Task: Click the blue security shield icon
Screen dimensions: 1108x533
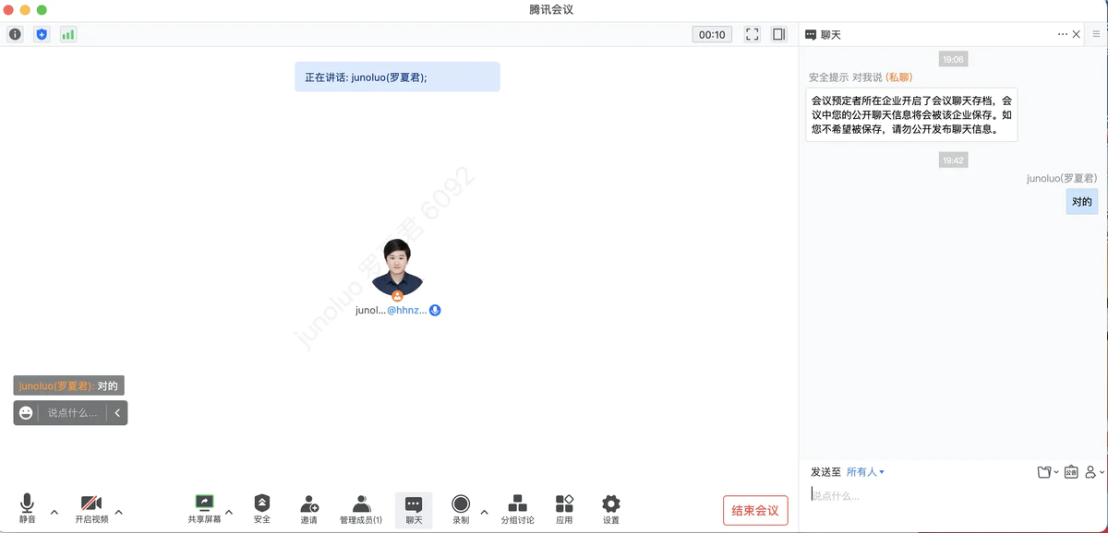Action: coord(42,34)
